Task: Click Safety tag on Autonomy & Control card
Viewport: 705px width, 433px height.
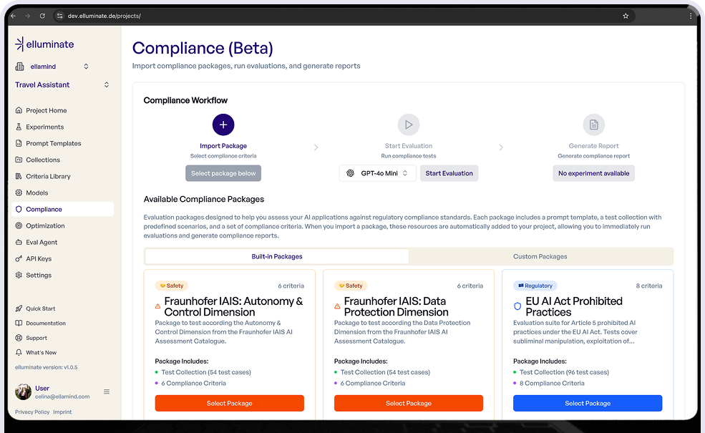Action: pos(172,286)
